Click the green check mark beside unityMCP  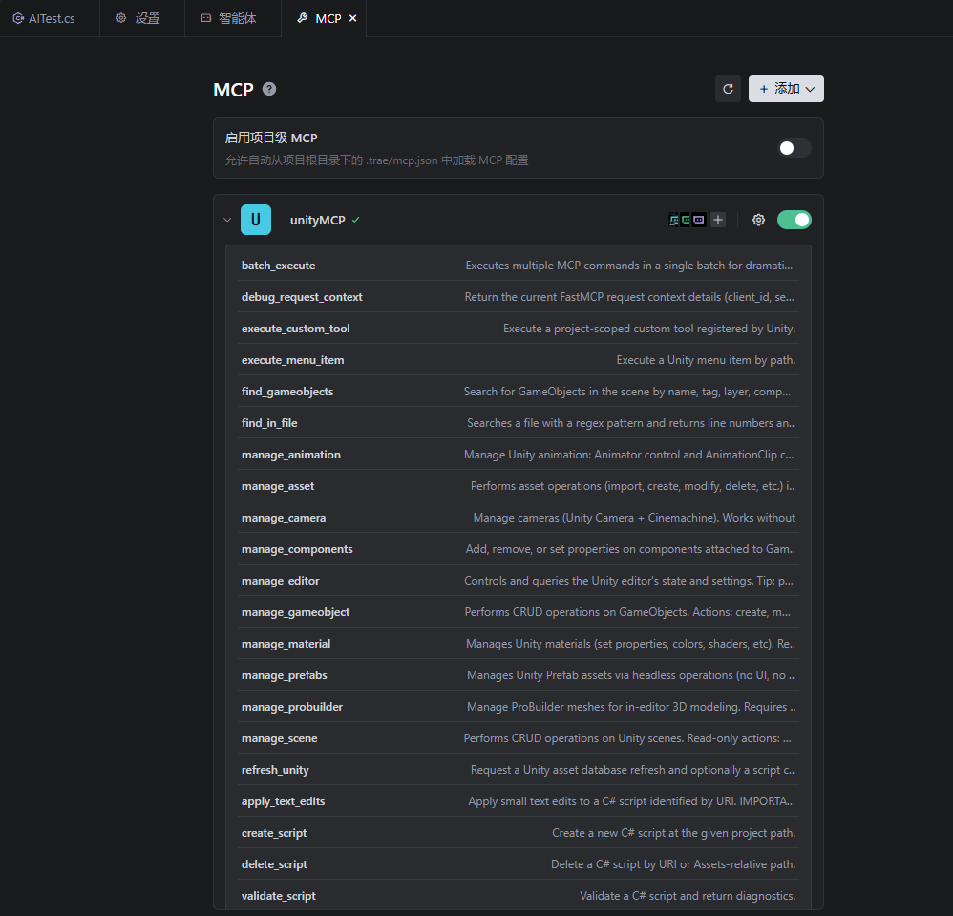[355, 220]
